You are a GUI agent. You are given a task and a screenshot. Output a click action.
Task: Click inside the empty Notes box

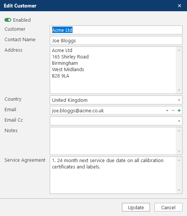[x=113, y=141]
